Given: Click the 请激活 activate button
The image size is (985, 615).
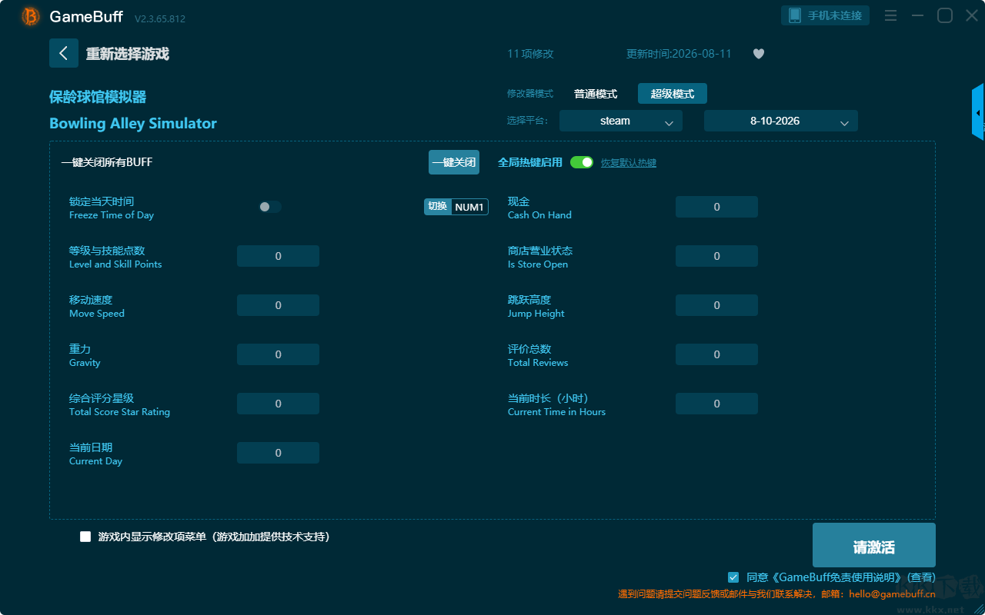Looking at the screenshot, I should [874, 545].
